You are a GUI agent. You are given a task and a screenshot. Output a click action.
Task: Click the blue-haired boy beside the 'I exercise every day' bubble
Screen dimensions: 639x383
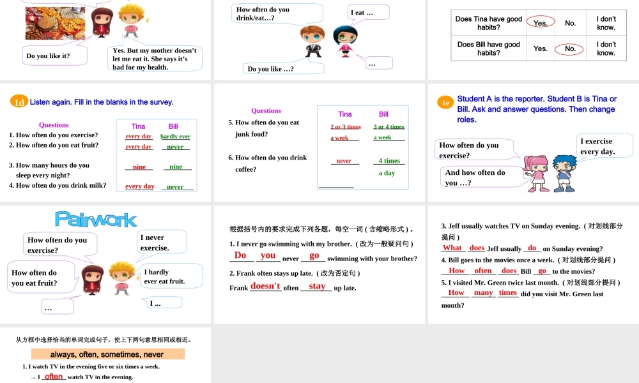click(564, 171)
